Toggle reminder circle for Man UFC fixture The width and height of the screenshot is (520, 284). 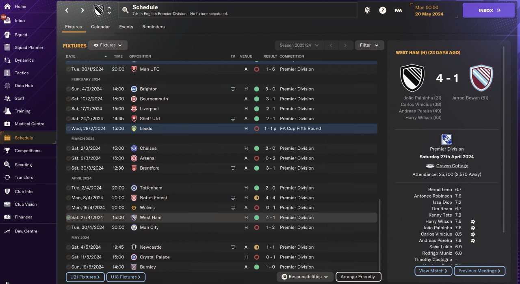click(68, 69)
